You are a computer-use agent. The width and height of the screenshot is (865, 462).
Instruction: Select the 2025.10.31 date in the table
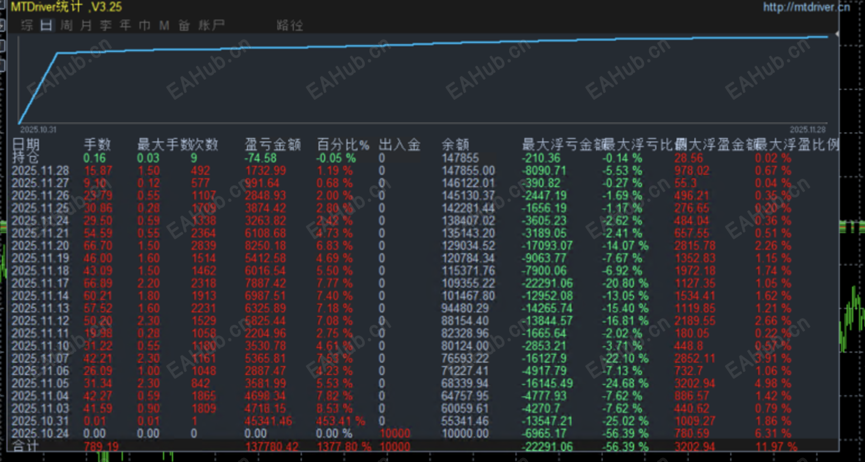(x=40, y=421)
